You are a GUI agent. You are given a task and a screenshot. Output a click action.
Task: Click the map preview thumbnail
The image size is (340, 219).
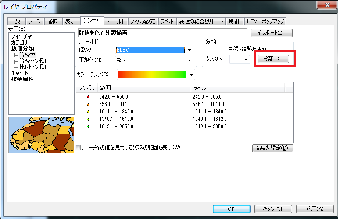coord(41,135)
